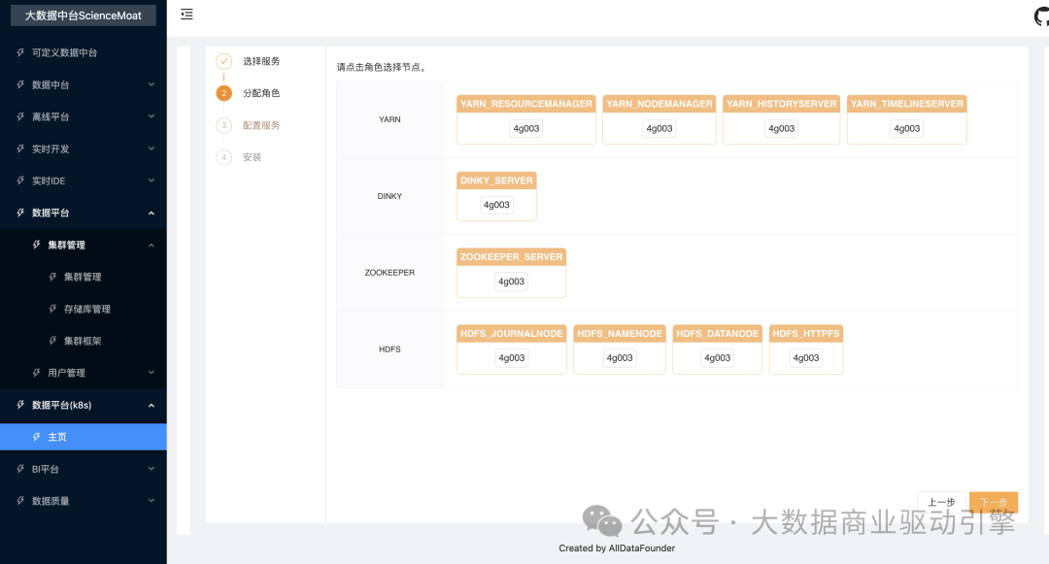Open 集群框架 in the sidebar

(x=83, y=341)
